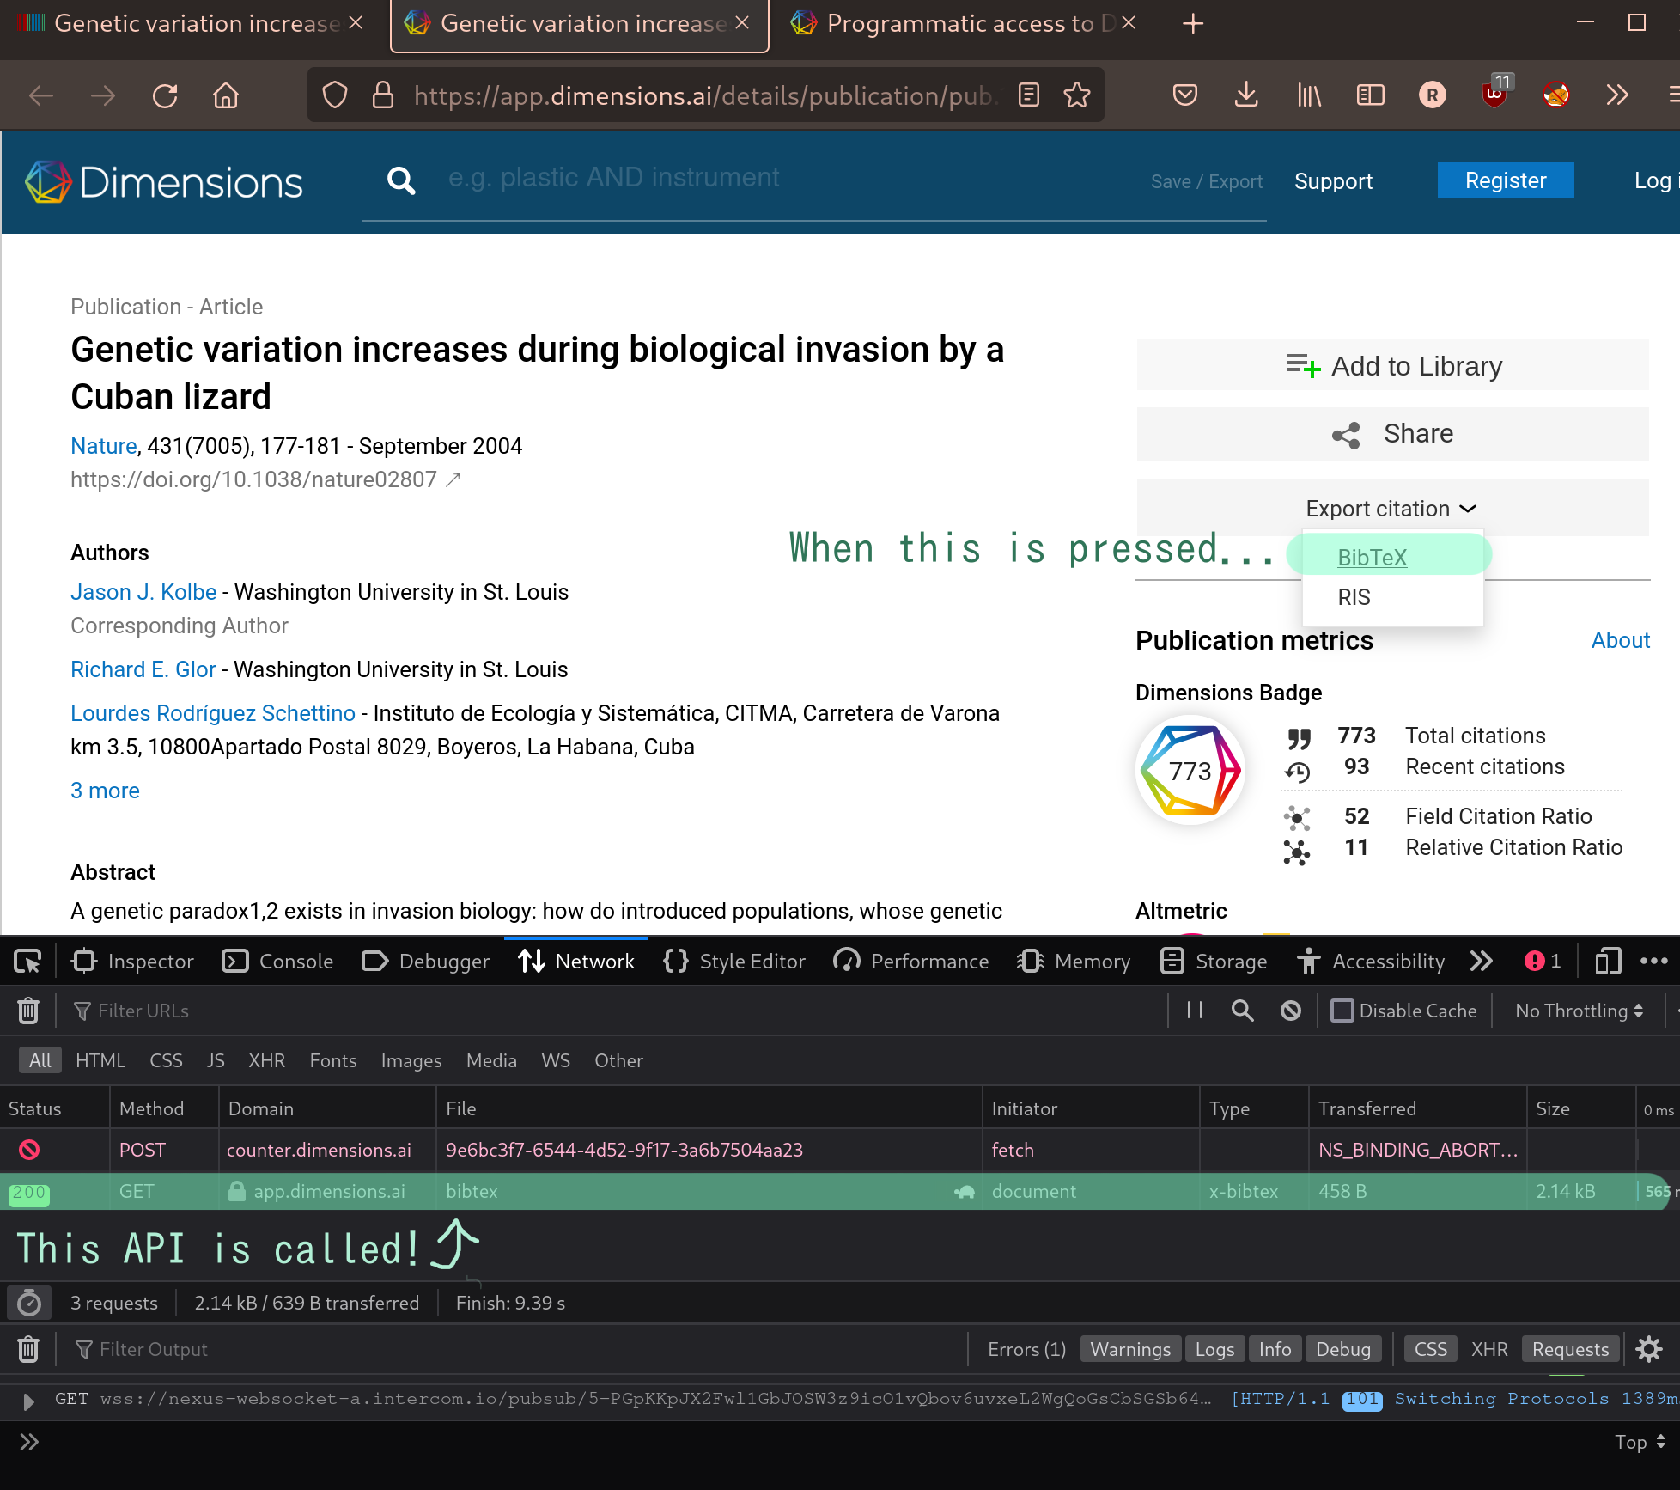The width and height of the screenshot is (1680, 1490).
Task: Expand 3 more authors
Action: (105, 791)
